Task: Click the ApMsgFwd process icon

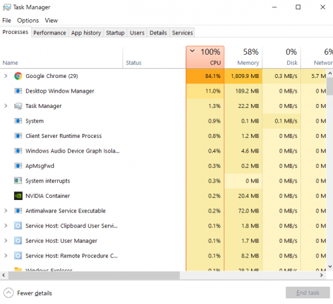Action: coord(18,166)
